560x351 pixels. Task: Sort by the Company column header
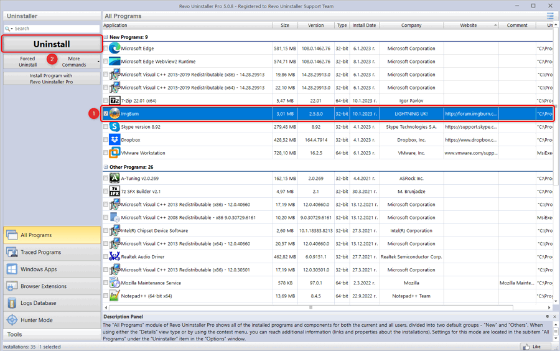click(411, 26)
